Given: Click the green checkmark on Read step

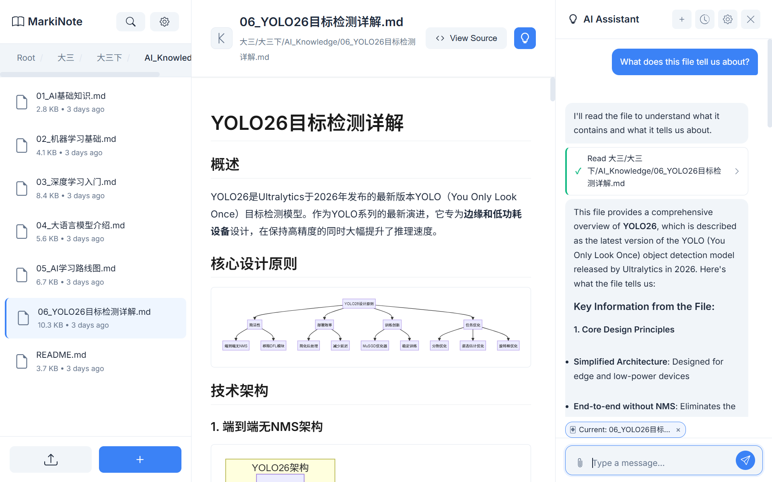Looking at the screenshot, I should tap(578, 171).
